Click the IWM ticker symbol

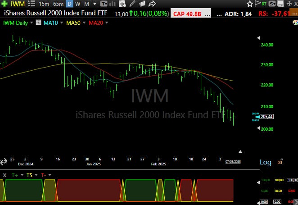tap(18, 4)
